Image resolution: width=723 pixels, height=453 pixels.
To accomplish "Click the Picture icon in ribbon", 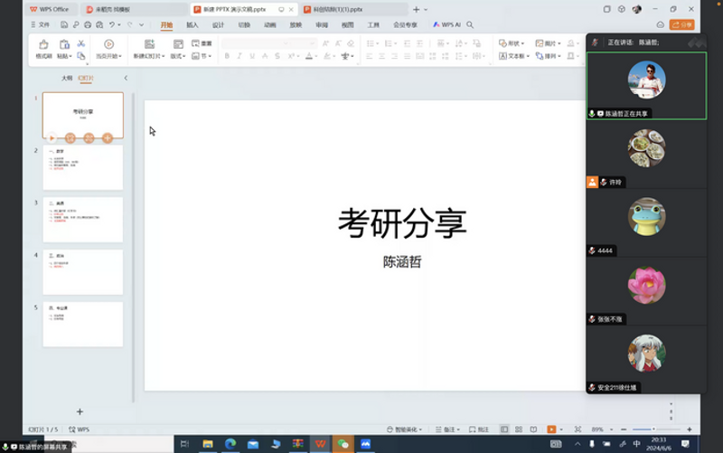I will (x=539, y=43).
